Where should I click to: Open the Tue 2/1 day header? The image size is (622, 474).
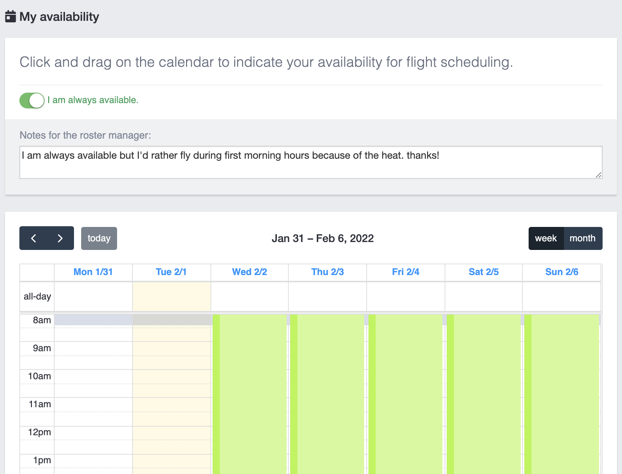point(171,272)
